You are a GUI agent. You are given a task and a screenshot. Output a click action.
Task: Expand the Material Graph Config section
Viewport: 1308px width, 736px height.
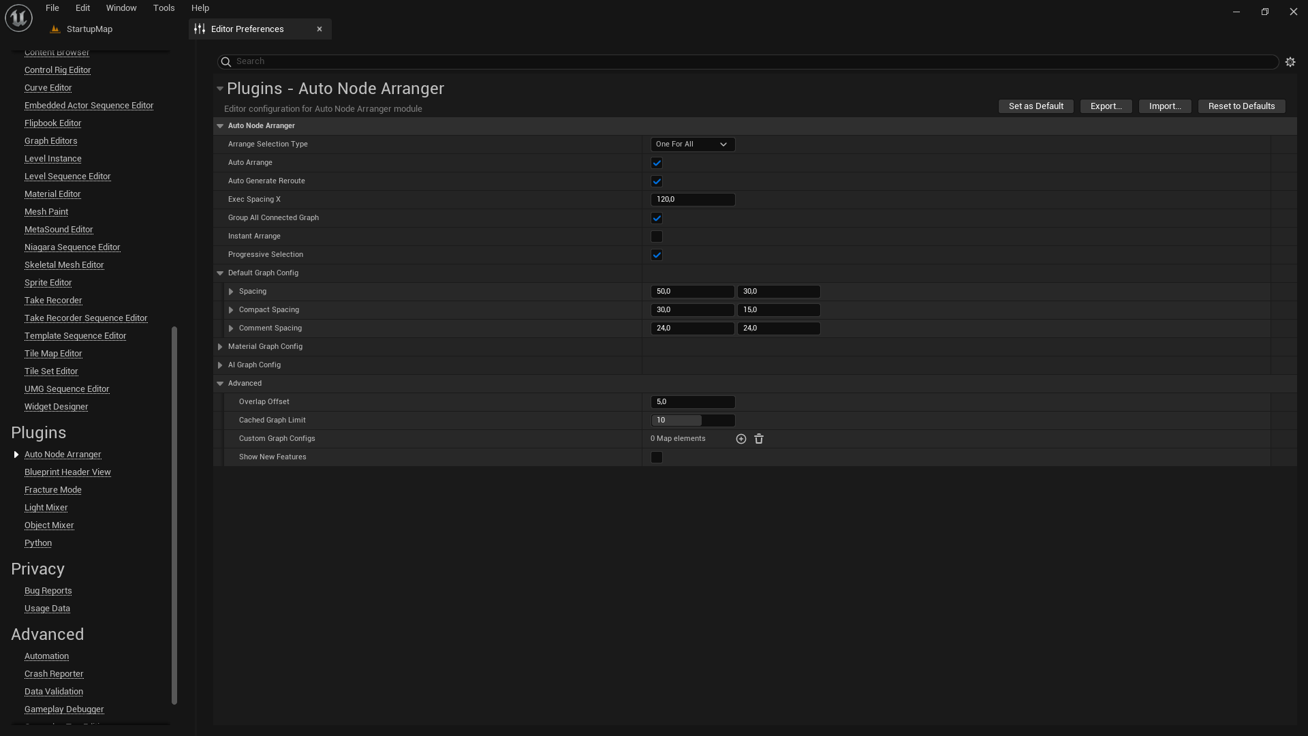(x=220, y=347)
